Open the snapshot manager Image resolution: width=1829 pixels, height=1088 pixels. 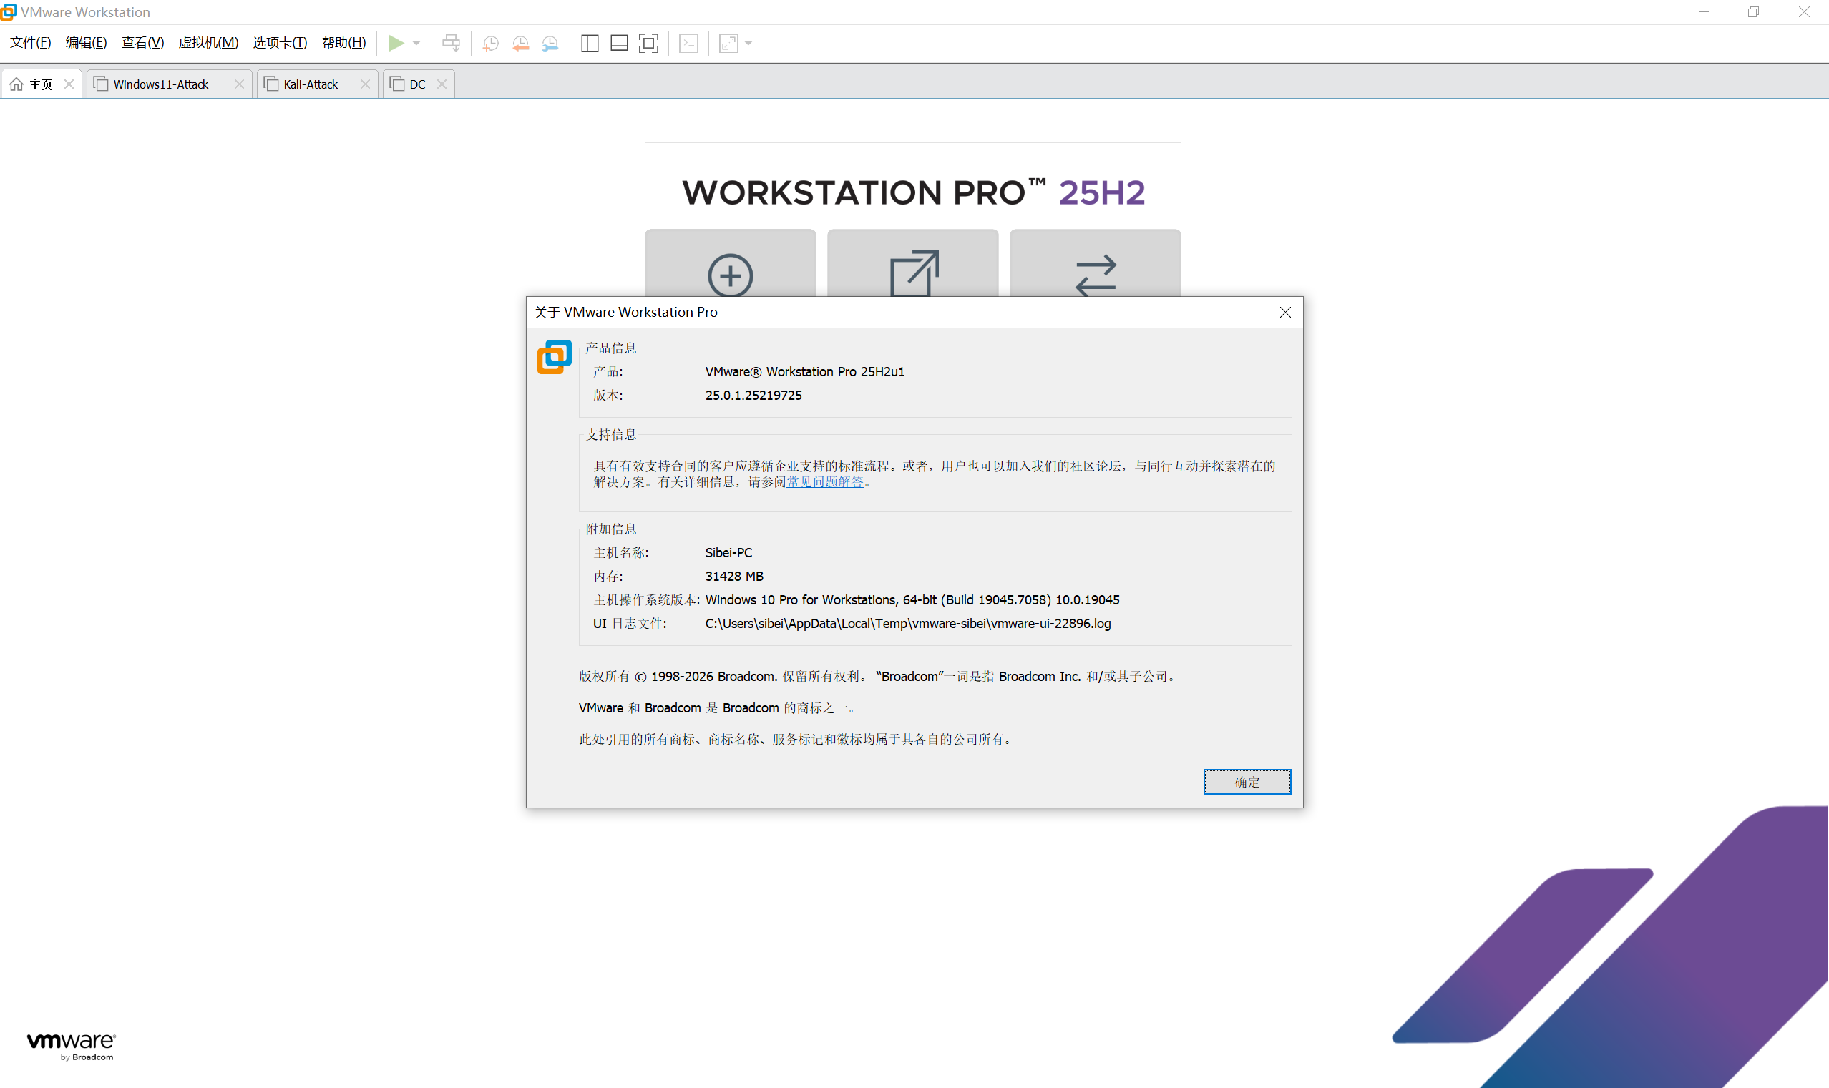click(550, 43)
